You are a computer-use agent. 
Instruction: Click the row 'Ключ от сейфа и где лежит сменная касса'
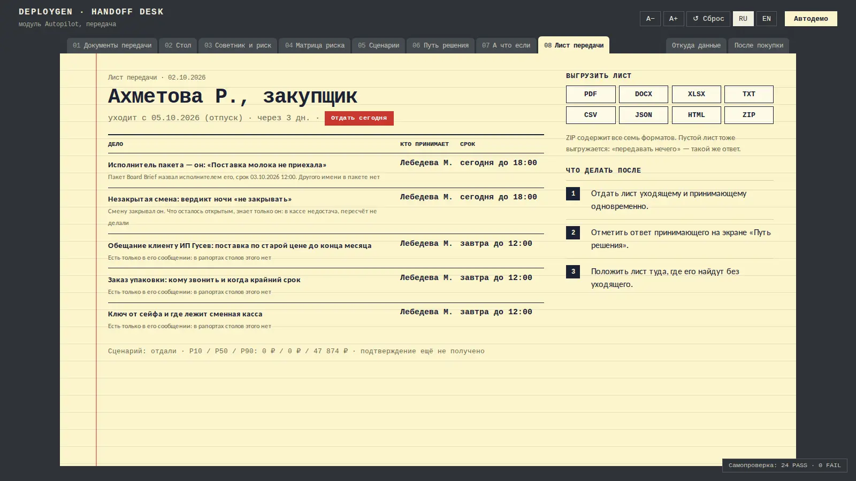(x=326, y=320)
